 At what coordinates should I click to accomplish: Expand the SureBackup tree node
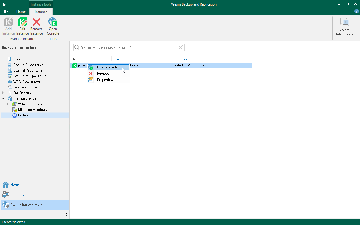pos(3,93)
